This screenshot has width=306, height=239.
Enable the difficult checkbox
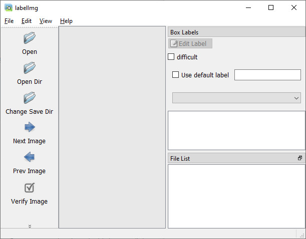(171, 57)
